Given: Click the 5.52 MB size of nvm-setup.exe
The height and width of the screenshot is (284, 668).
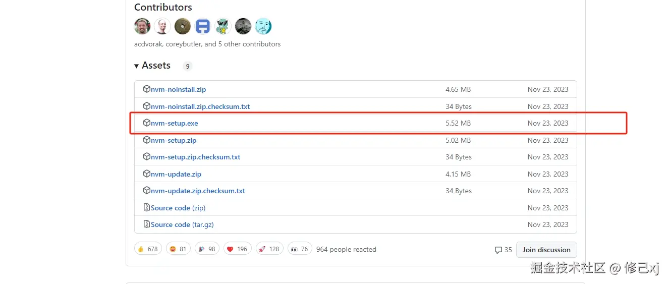Looking at the screenshot, I should tap(458, 123).
